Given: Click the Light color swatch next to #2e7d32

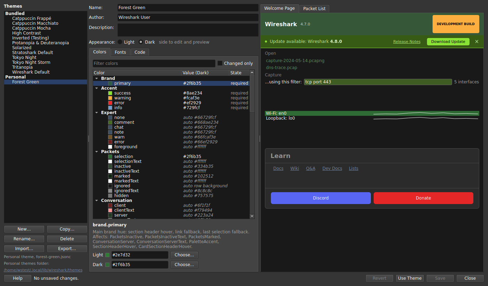Looking at the screenshot, I should tap(107, 255).
